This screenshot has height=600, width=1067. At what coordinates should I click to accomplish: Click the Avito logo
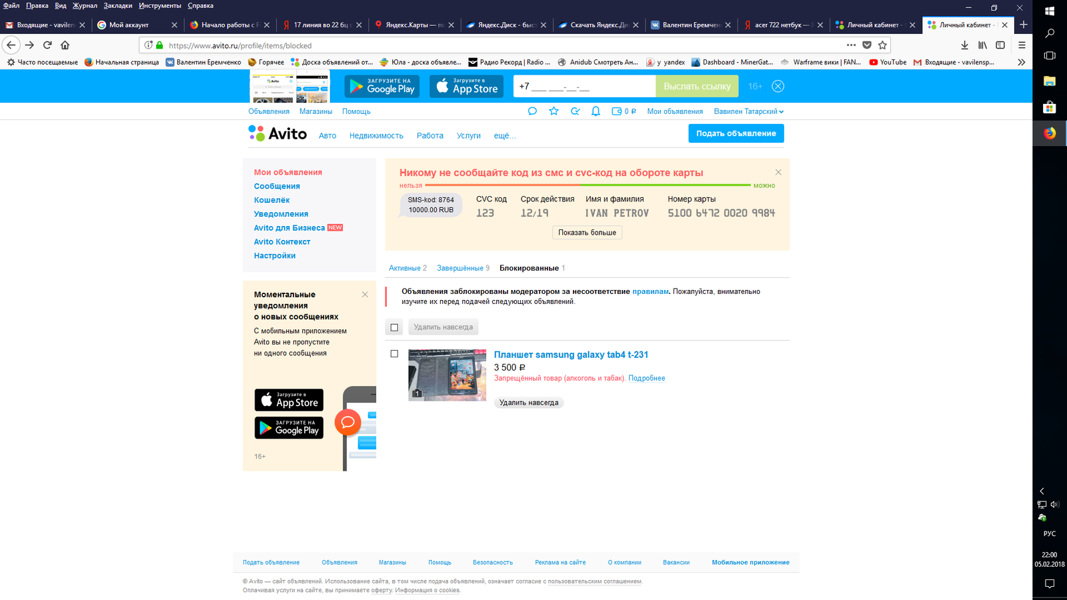pyautogui.click(x=277, y=133)
